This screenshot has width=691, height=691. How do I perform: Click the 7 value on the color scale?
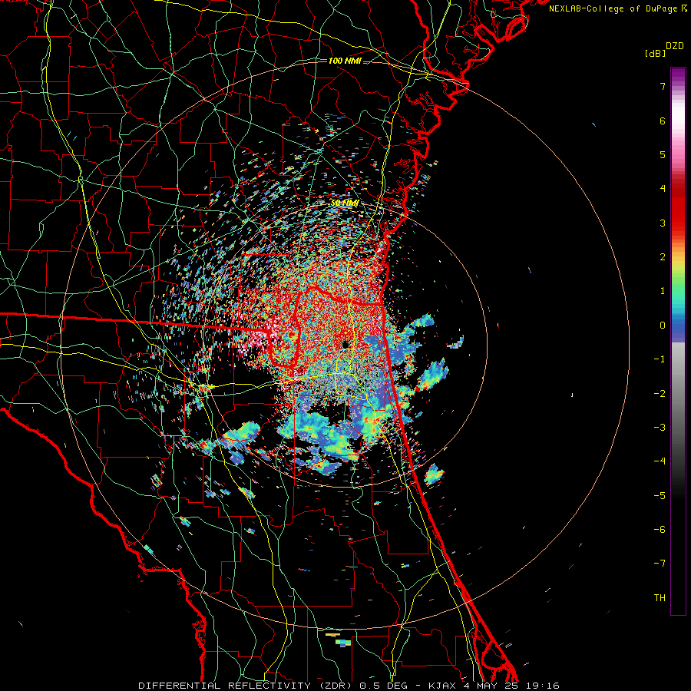[663, 86]
